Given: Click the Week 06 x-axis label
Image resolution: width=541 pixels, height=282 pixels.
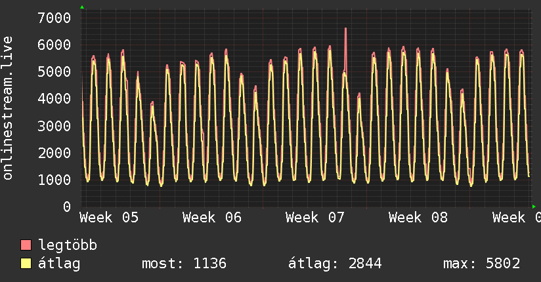Looking at the screenshot, I should coord(212,217).
